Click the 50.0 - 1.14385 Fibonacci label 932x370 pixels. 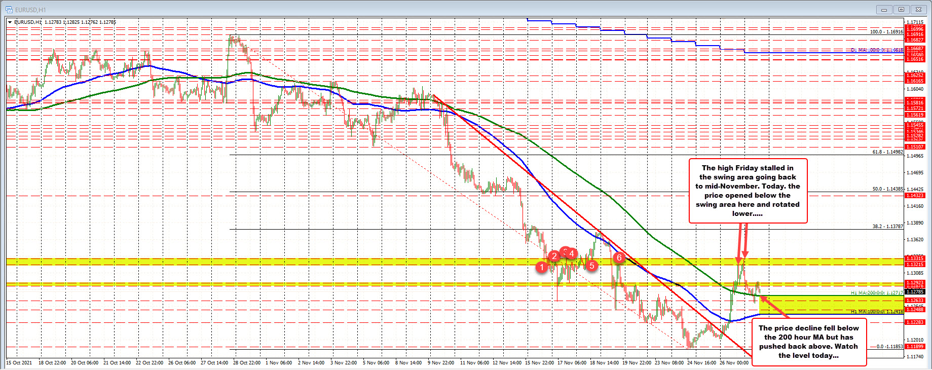point(888,189)
